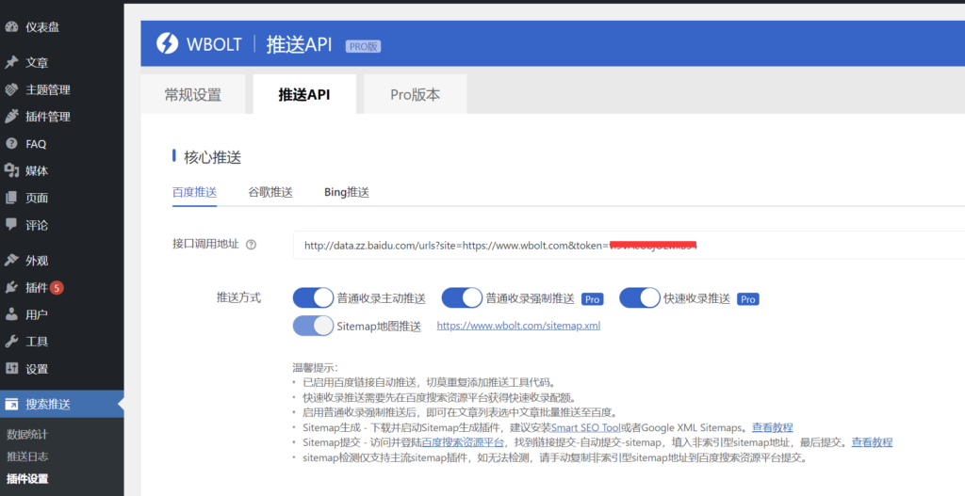Image resolution: width=965 pixels, height=496 pixels.
Task: Toggle the 普通收录主动推送 switch
Action: click(x=313, y=298)
